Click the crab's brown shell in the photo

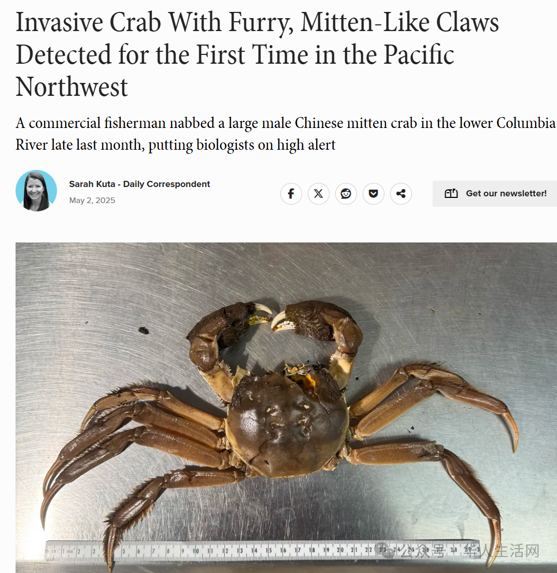[x=288, y=424]
